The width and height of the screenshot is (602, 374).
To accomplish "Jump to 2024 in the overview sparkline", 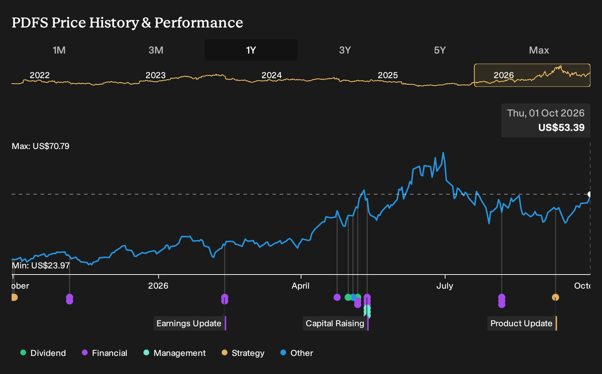I will [272, 75].
